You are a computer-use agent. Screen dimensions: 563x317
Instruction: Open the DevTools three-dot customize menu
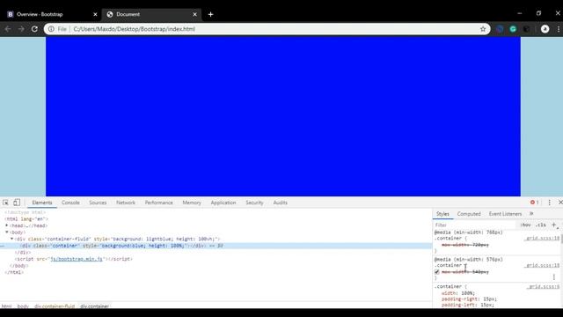click(x=549, y=203)
